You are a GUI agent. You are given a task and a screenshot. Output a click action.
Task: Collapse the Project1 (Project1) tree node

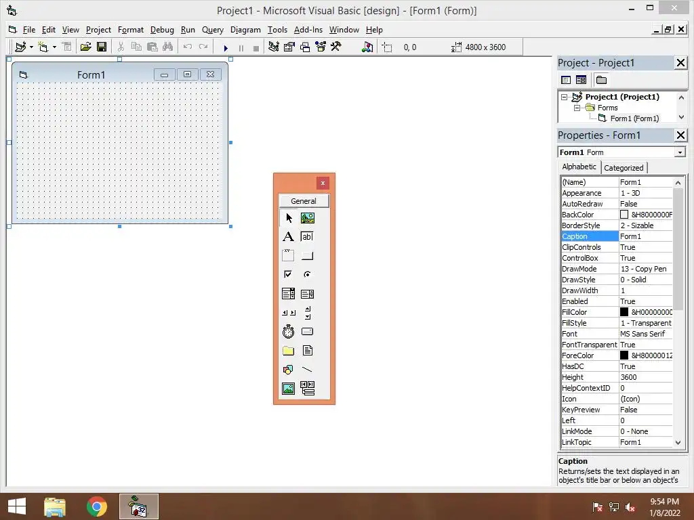pos(564,97)
